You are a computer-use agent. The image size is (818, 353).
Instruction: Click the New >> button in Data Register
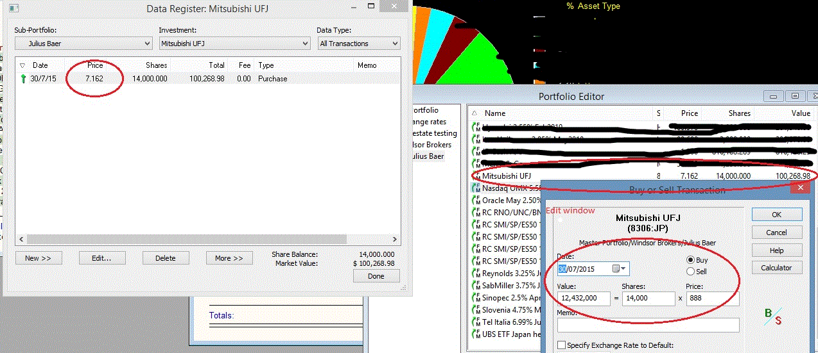(38, 258)
